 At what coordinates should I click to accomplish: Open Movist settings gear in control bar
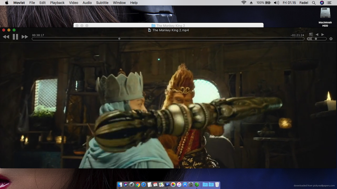(x=331, y=39)
